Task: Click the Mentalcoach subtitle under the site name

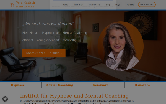Action: (25, 7)
